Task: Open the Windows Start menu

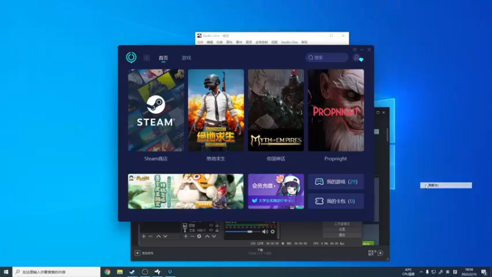Action: click(6, 271)
